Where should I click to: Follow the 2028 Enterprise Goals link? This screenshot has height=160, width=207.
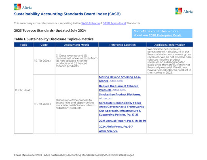tap(165, 35)
